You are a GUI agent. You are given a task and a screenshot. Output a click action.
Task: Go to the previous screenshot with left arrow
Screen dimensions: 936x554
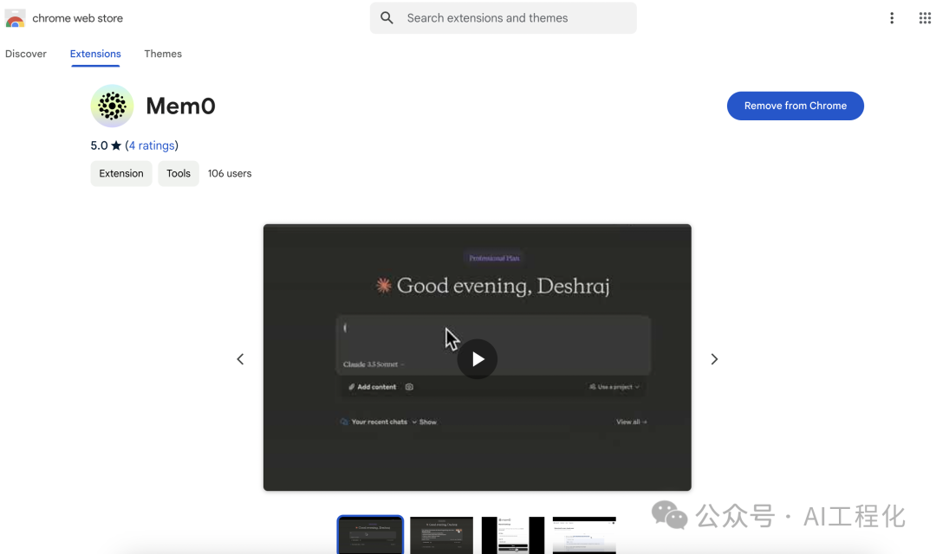tap(240, 359)
